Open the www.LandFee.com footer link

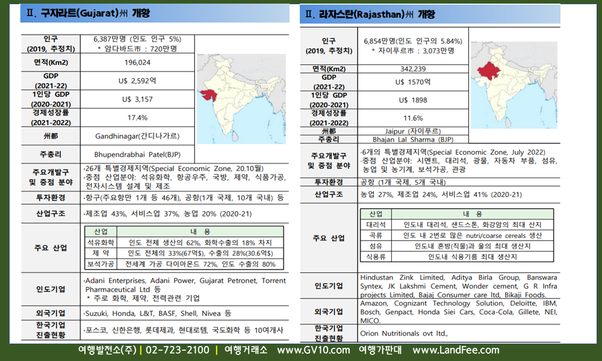tap(456, 350)
